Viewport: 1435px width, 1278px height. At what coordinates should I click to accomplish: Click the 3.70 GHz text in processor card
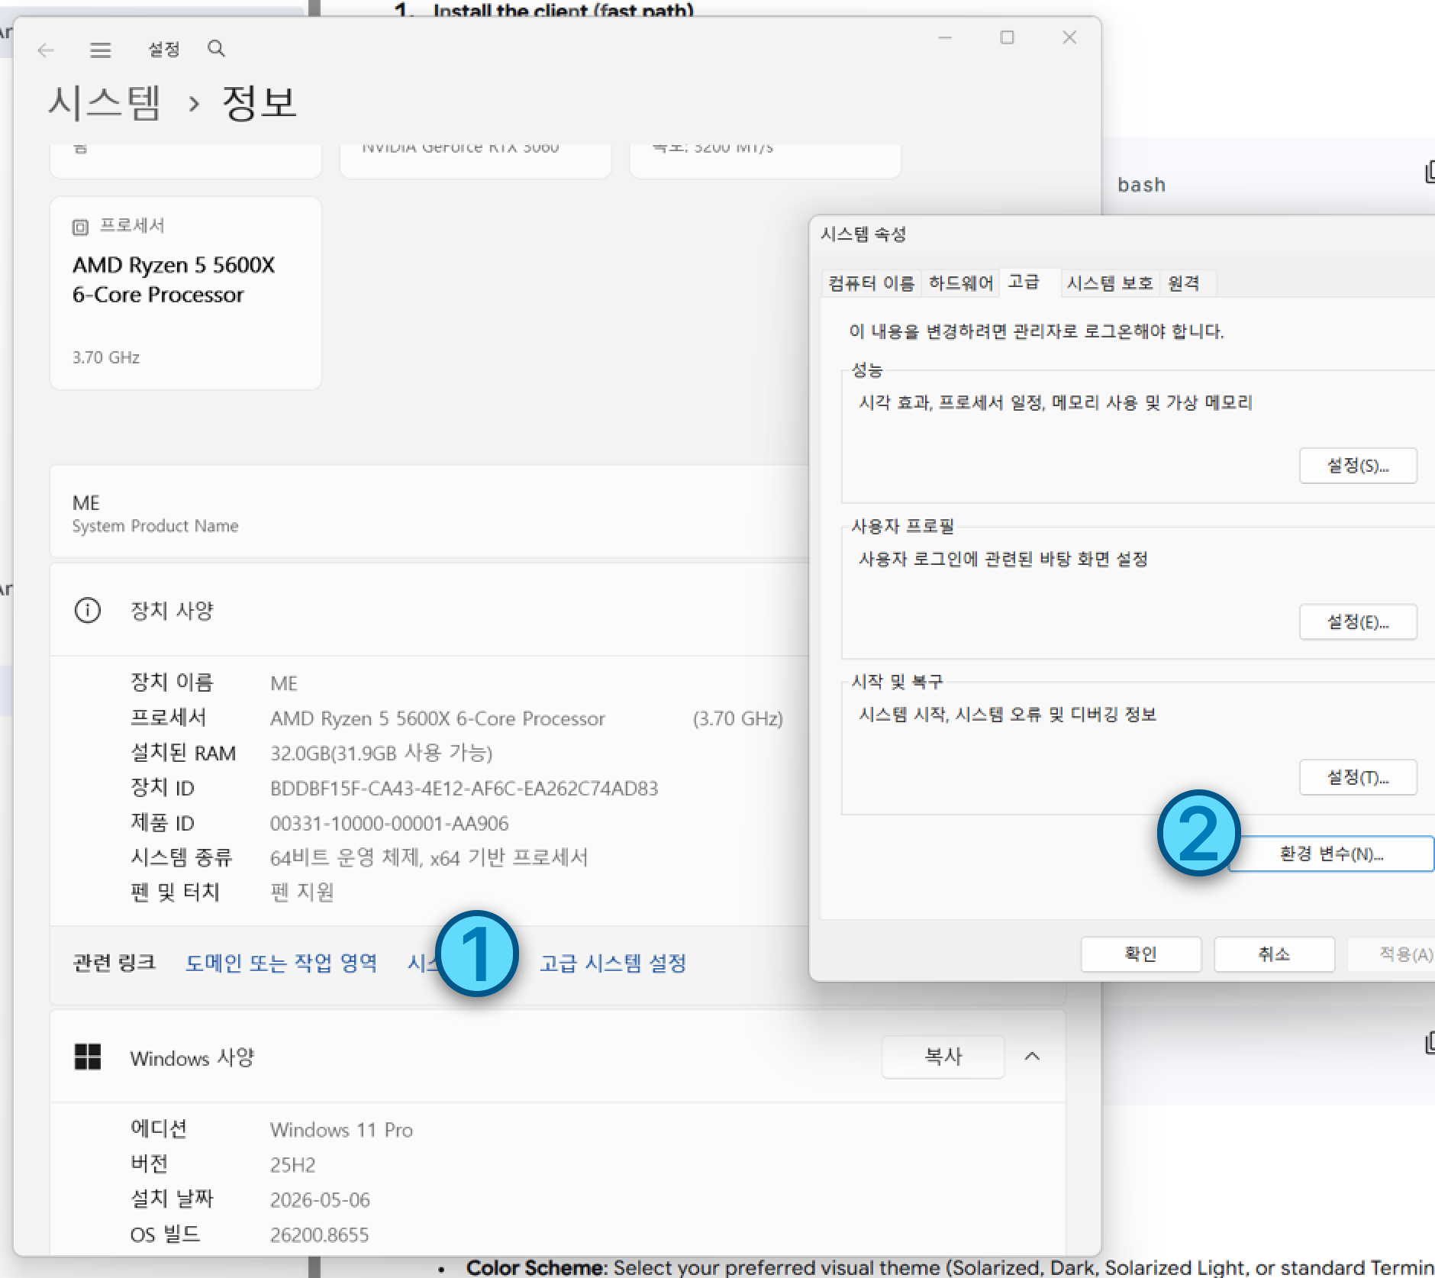click(106, 357)
